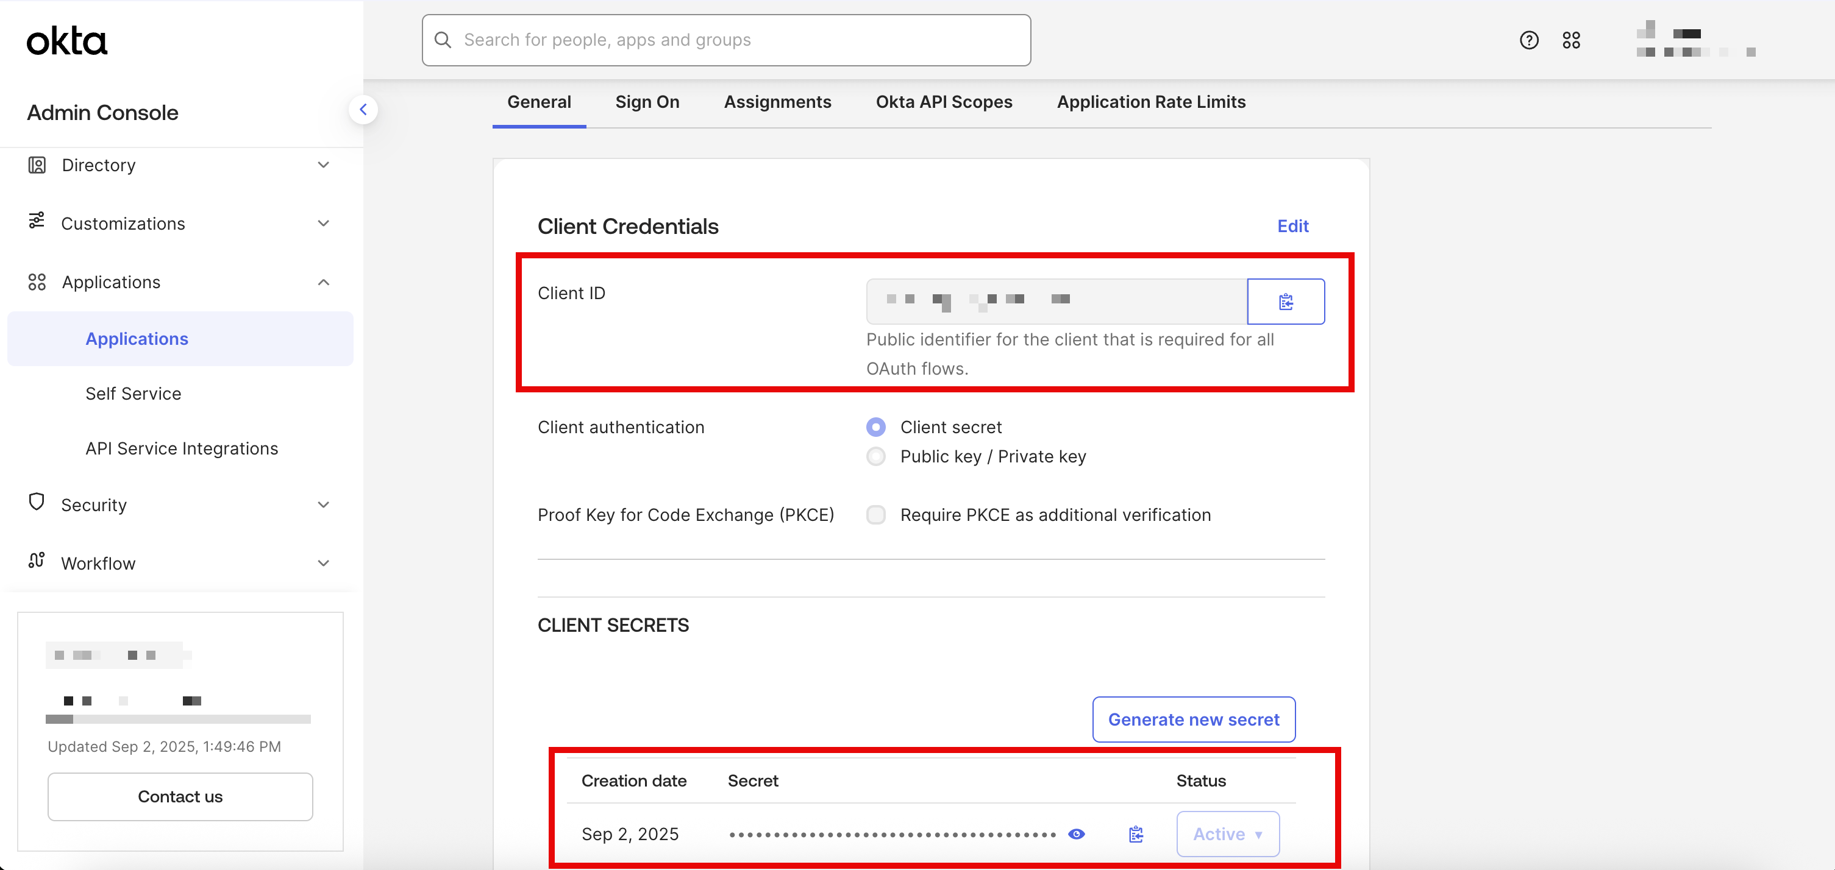Expand the Workflow menu chevron
The height and width of the screenshot is (870, 1835).
tap(323, 563)
